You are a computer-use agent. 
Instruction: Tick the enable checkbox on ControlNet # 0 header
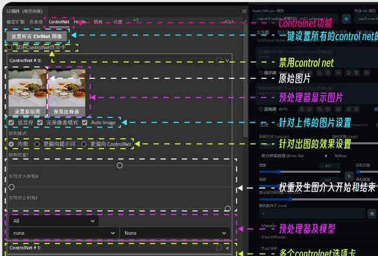219,60
